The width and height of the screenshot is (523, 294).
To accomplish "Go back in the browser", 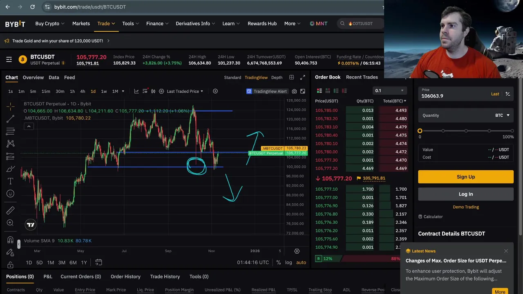I will pos(7,7).
